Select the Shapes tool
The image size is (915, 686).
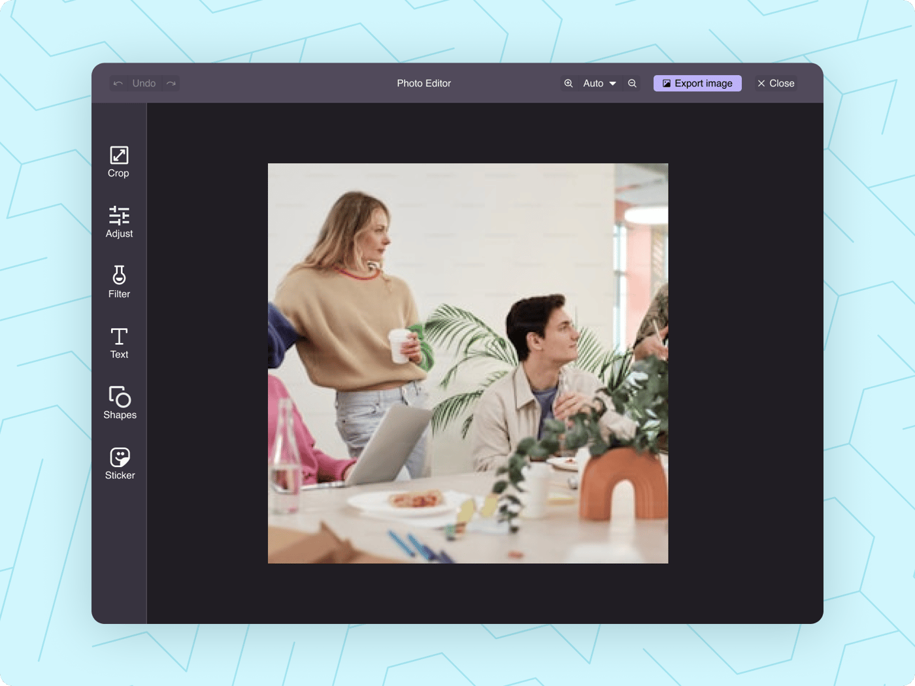[x=120, y=403]
